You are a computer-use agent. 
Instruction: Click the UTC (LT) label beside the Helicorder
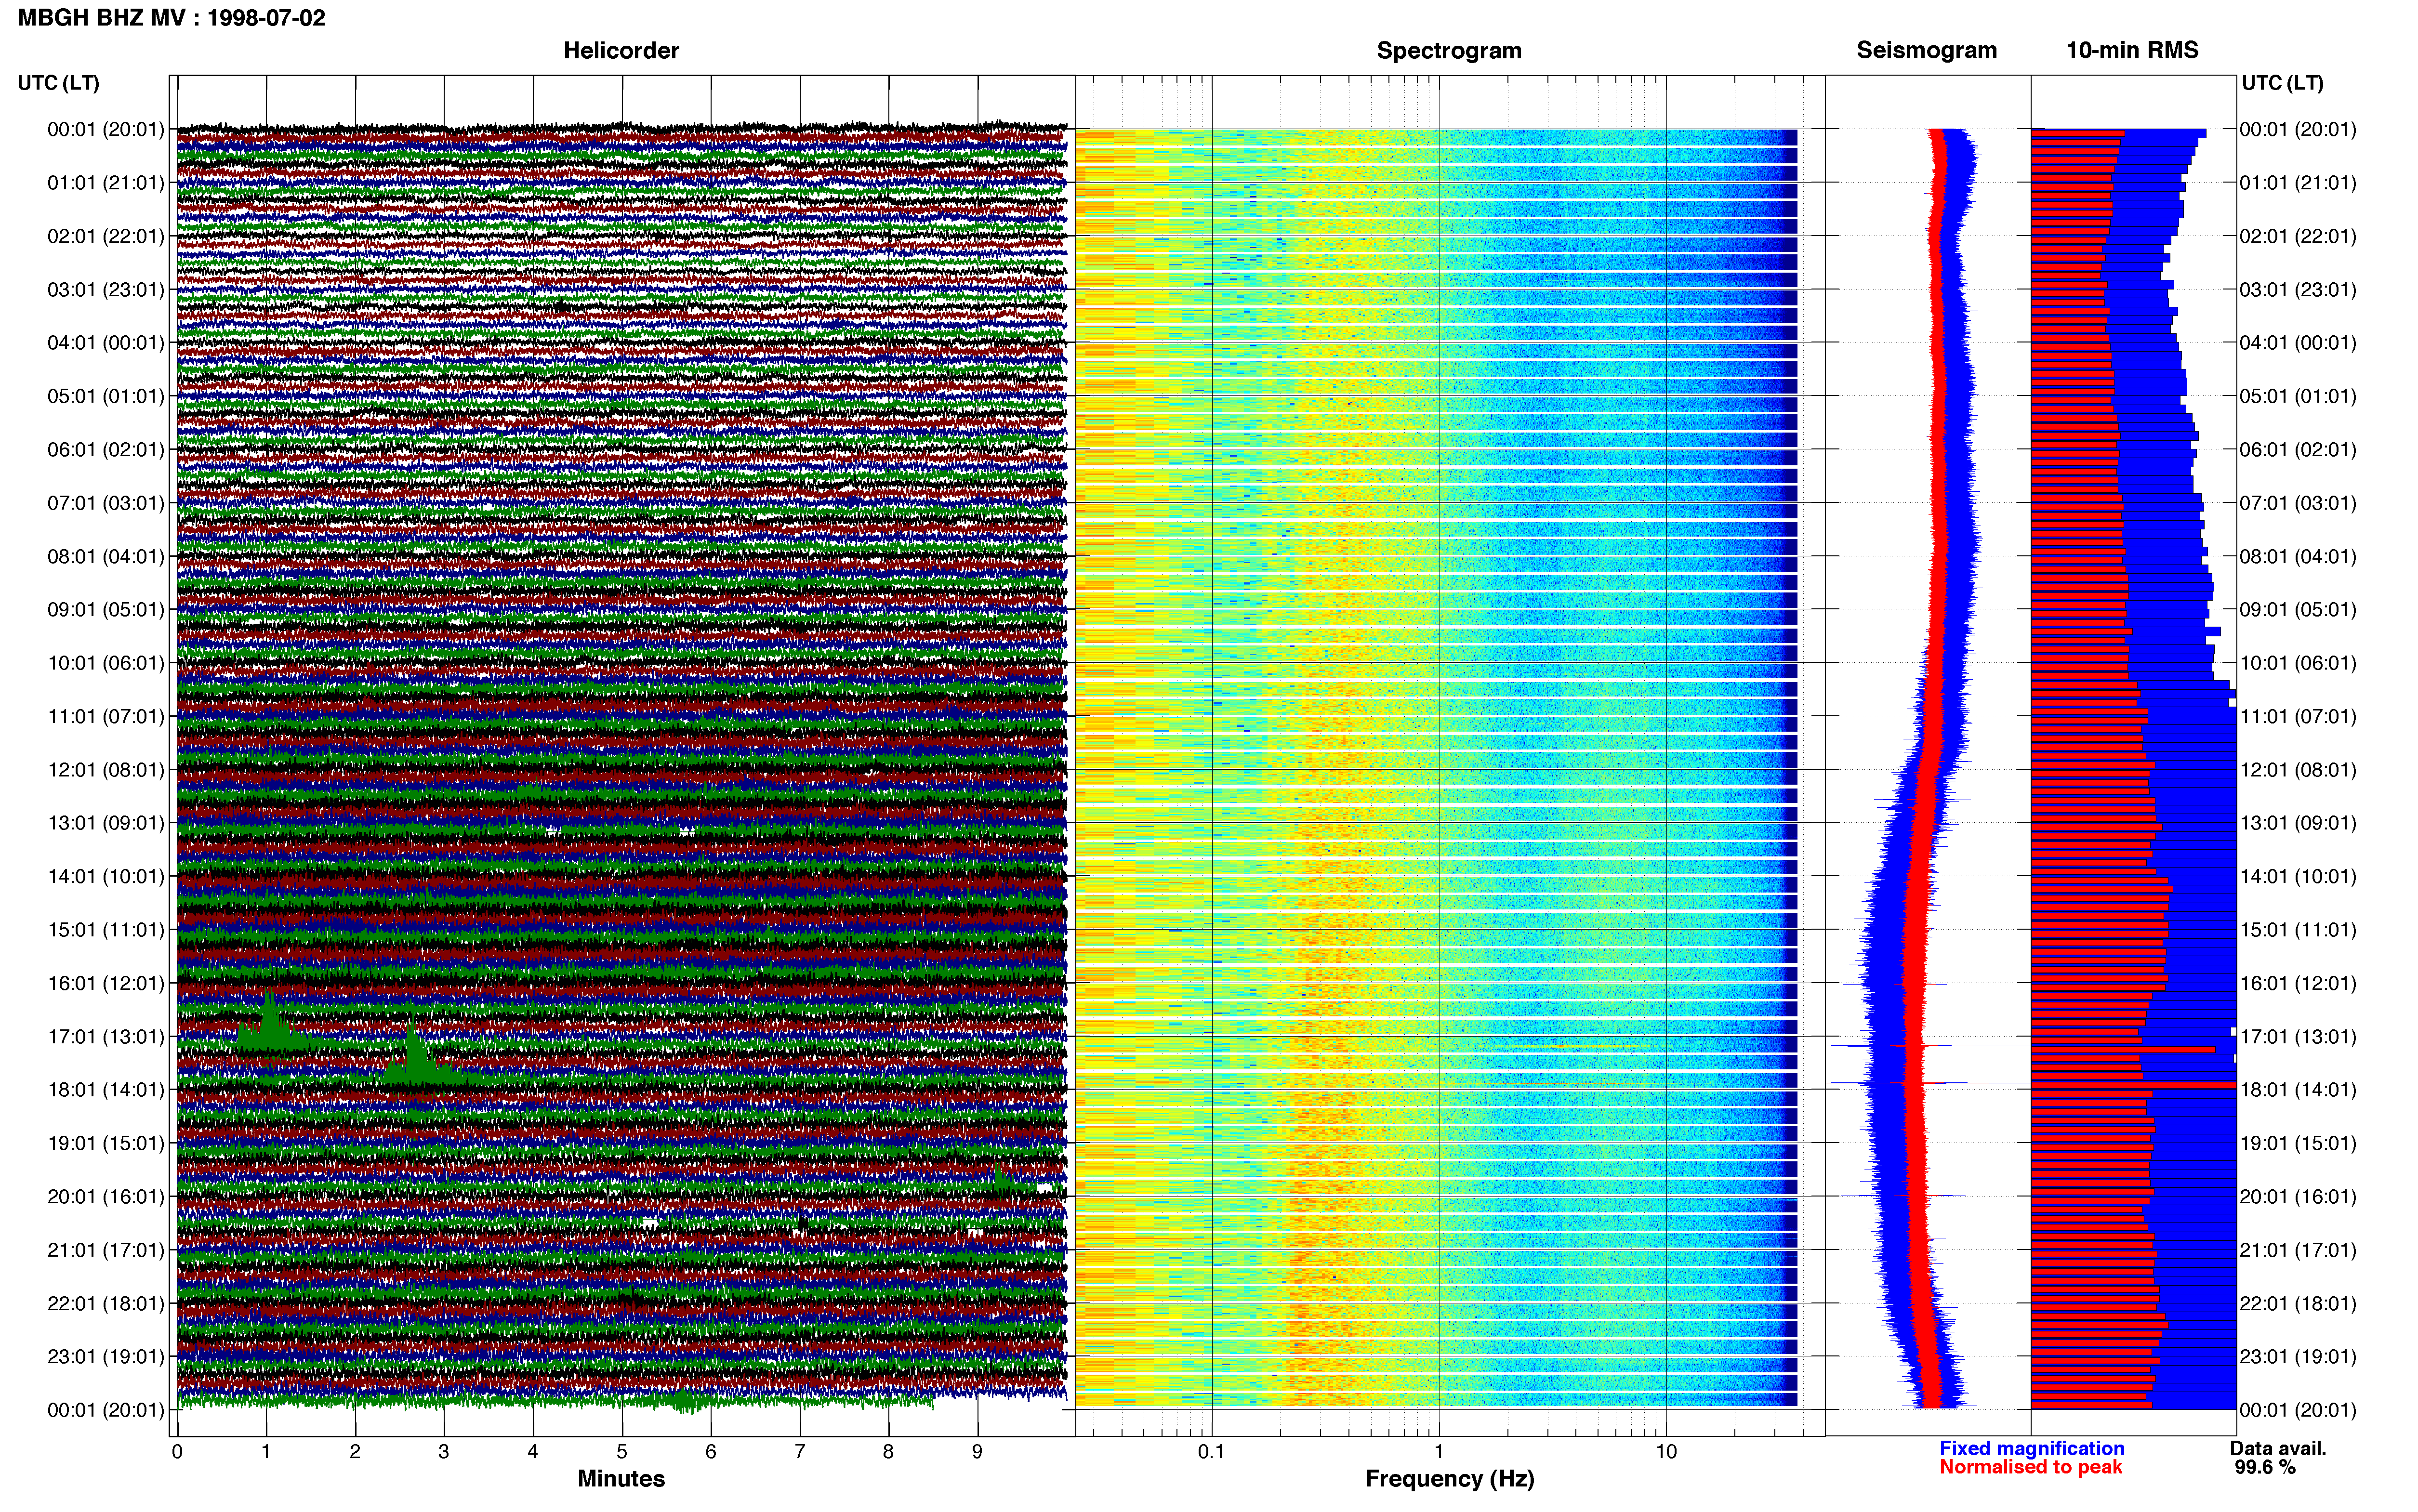tap(59, 83)
